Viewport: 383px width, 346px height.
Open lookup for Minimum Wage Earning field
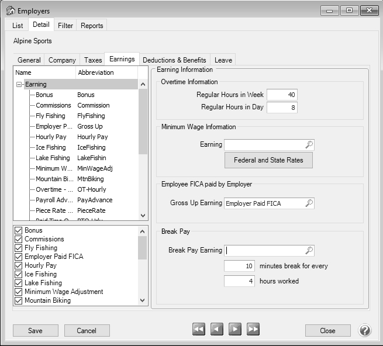(309, 144)
